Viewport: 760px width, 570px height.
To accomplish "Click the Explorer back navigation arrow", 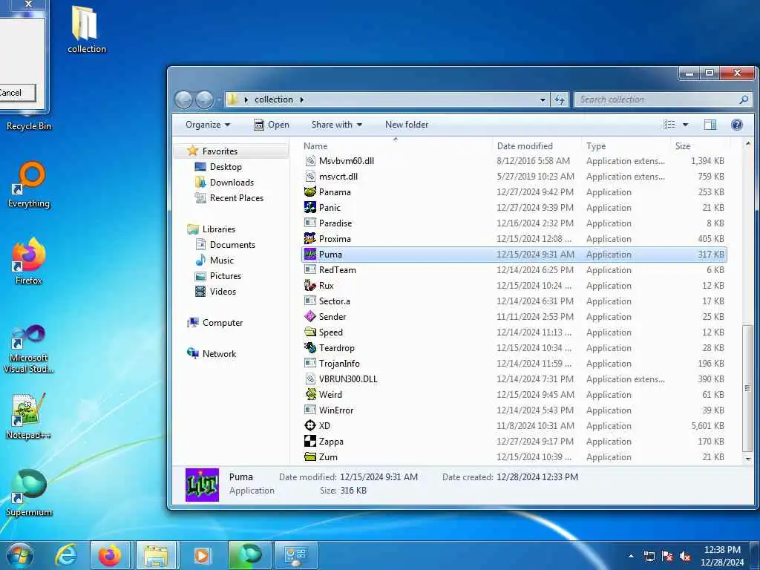I will [184, 100].
